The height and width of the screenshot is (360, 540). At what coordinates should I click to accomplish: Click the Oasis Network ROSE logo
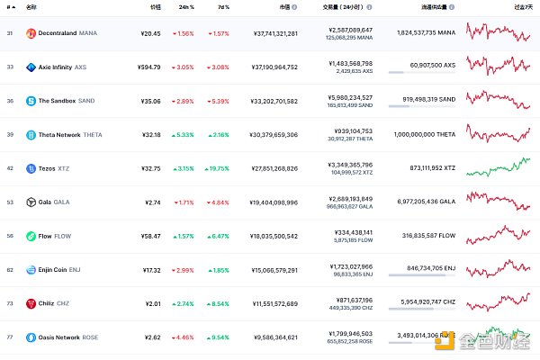[x=31, y=337]
